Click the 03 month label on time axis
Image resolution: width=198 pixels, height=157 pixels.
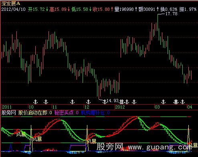[x=157, y=107]
